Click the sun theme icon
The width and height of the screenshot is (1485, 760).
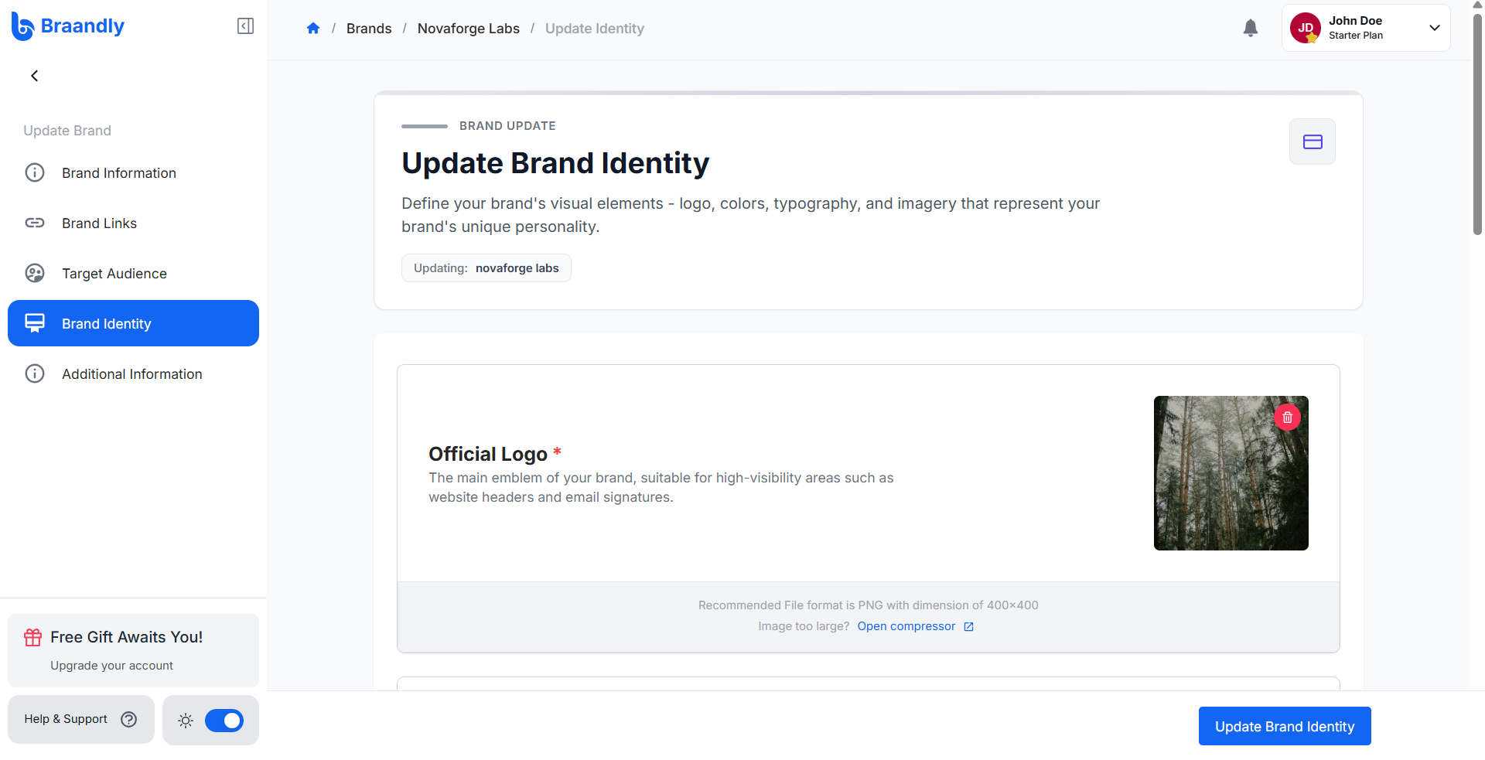pyautogui.click(x=186, y=721)
